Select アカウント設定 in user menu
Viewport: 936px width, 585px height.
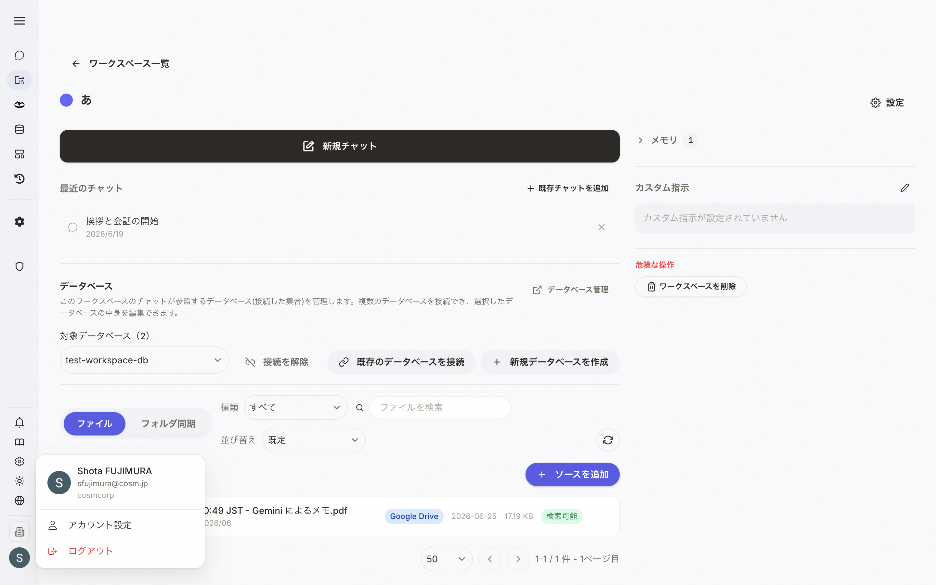[120, 525]
